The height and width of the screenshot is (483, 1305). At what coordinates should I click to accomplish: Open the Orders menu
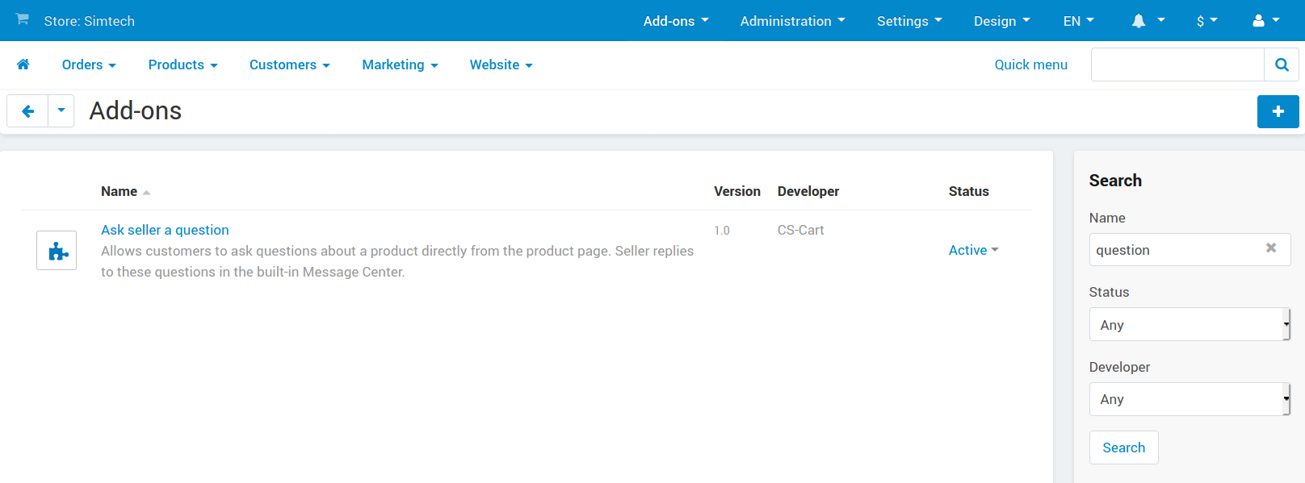tap(89, 65)
